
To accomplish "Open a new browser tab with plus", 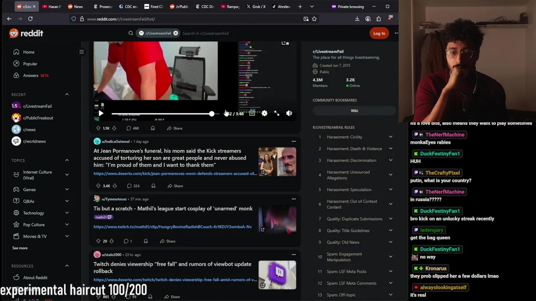I will (300, 7).
